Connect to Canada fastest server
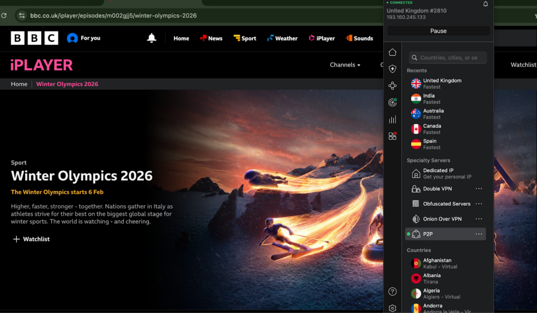 point(445,129)
